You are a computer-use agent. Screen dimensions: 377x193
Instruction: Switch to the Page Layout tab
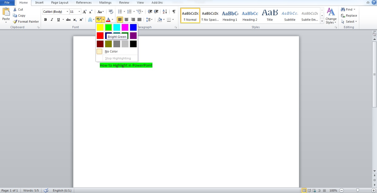(x=60, y=3)
